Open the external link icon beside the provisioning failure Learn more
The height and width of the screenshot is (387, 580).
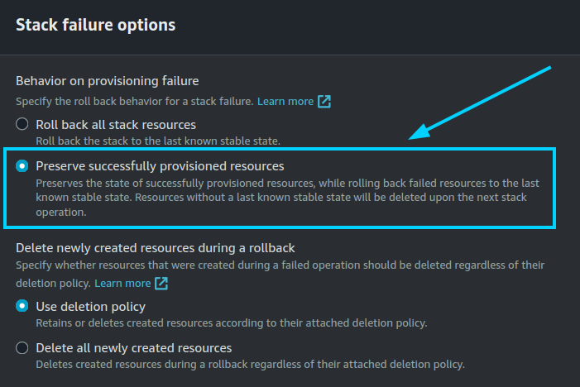(324, 102)
